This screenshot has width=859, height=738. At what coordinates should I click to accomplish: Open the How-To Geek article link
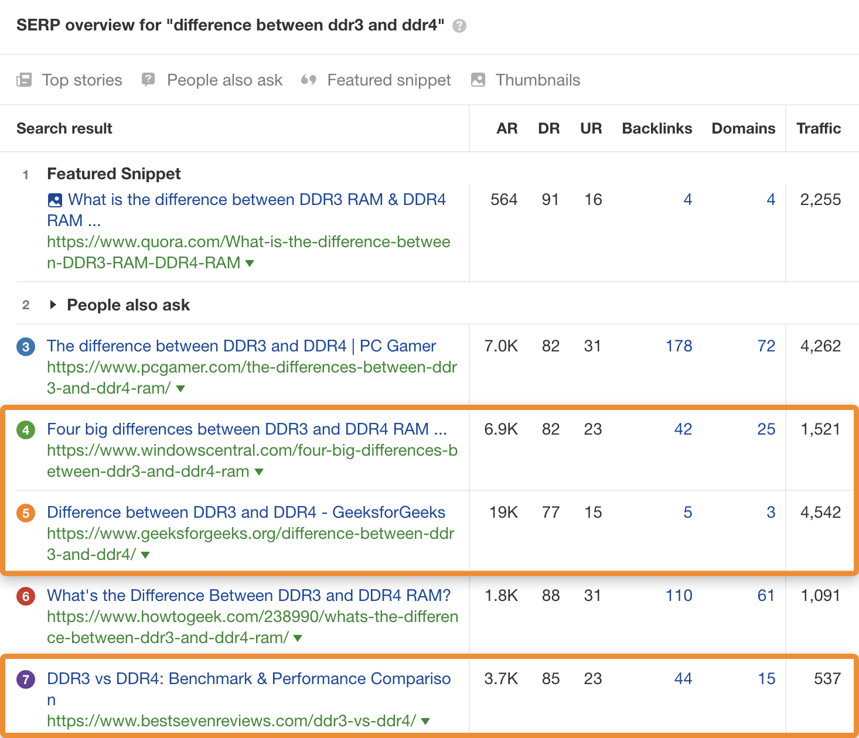[248, 595]
